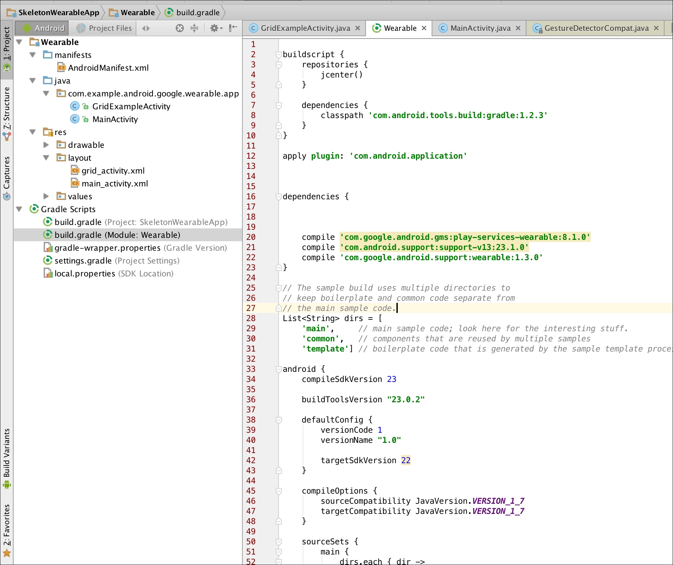The width and height of the screenshot is (673, 565).
Task: Click the hide project panel icon
Action: [233, 28]
